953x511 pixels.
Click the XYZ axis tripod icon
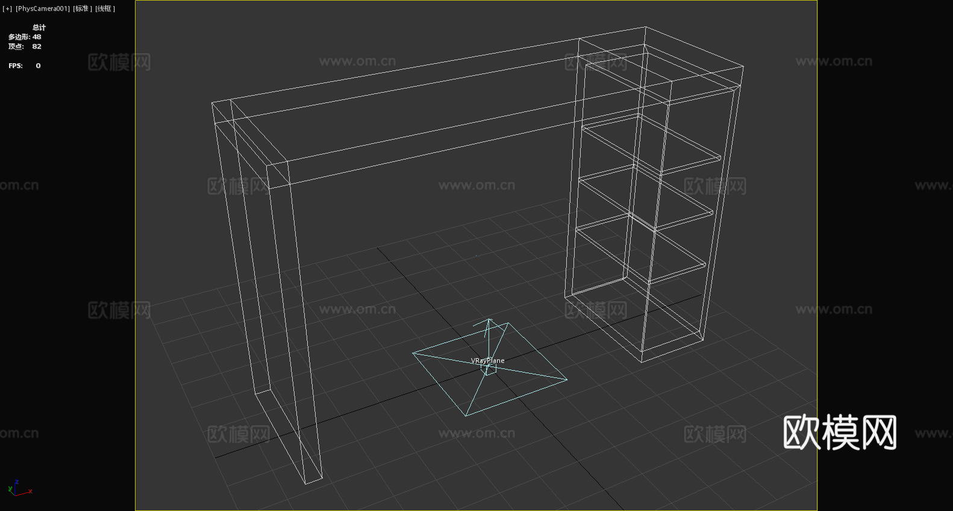click(20, 488)
